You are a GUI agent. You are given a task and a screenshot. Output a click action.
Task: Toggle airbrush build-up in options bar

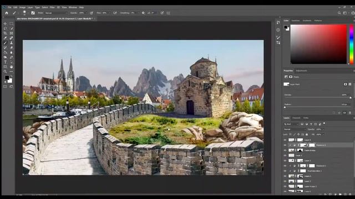[x=115, y=13]
